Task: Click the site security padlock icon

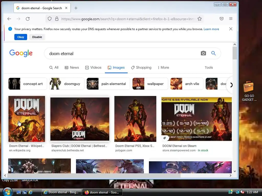Action: coord(57,19)
